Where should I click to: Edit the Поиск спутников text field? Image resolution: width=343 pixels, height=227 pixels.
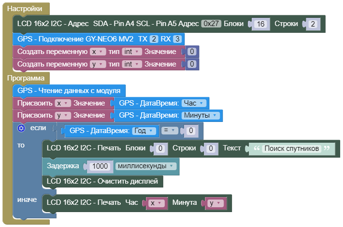click(292, 149)
